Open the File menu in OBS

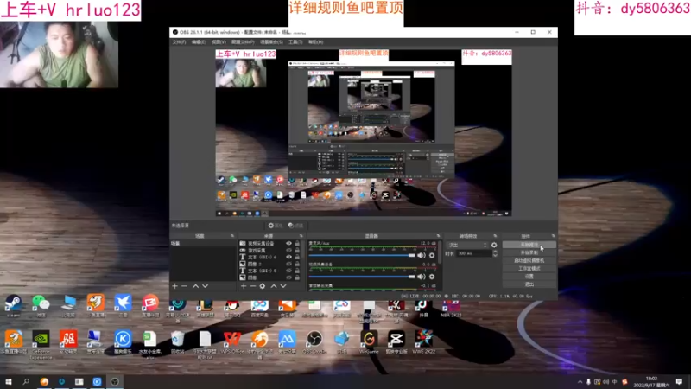179,41
